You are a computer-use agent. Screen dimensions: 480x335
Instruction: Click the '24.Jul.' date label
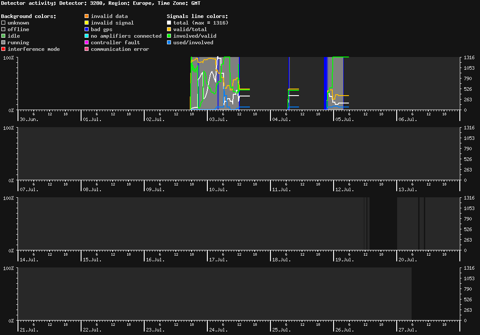[218, 330]
